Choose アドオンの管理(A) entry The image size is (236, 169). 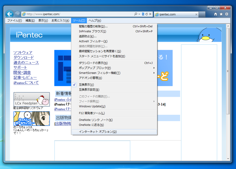(114, 78)
